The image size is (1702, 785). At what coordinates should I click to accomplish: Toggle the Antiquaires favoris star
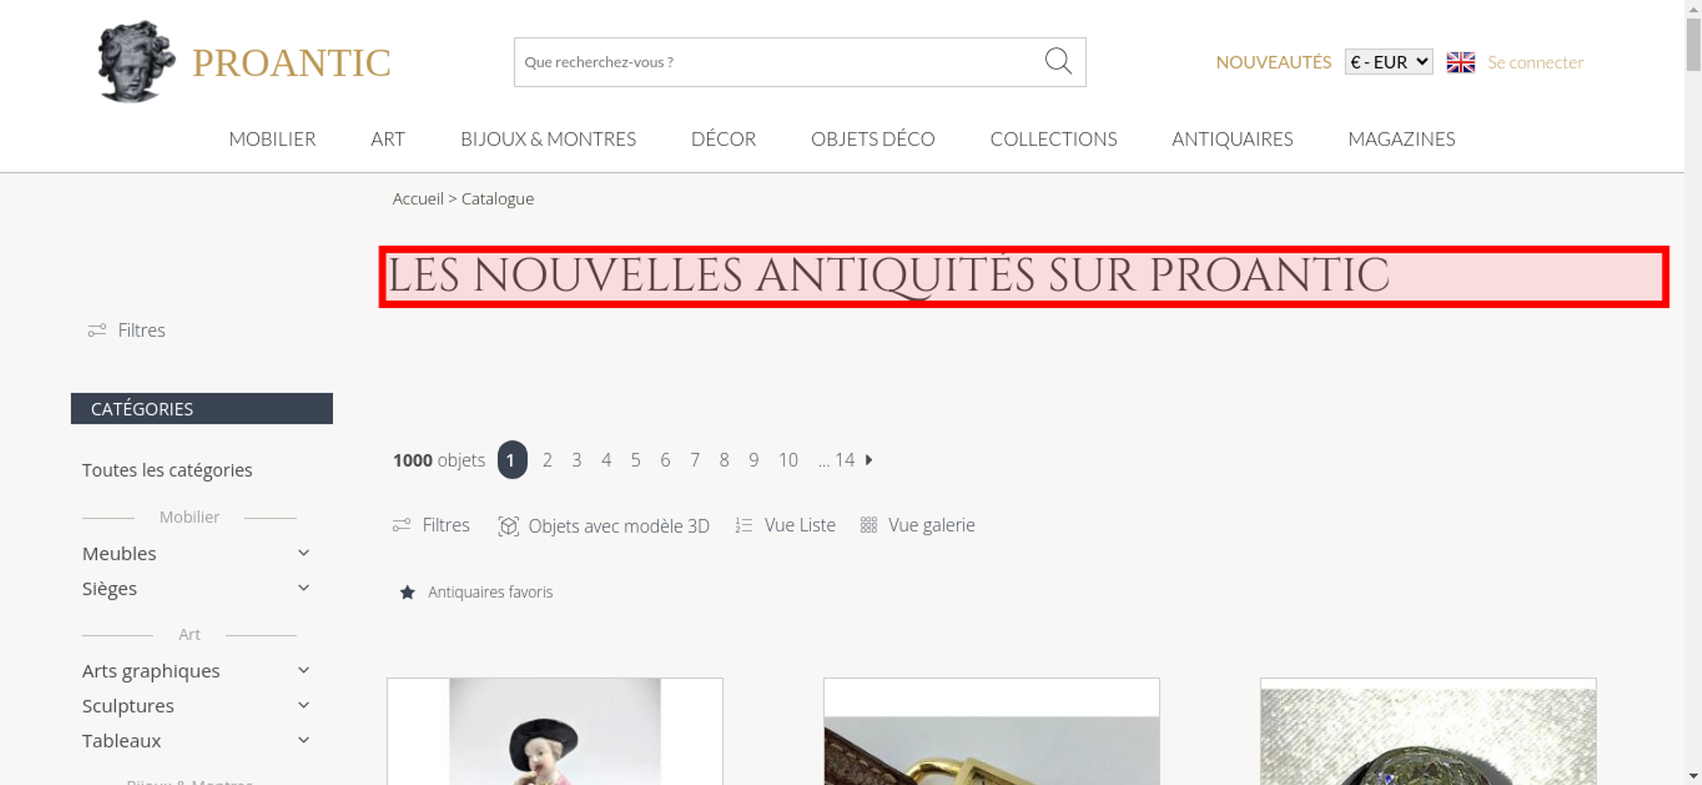point(408,592)
